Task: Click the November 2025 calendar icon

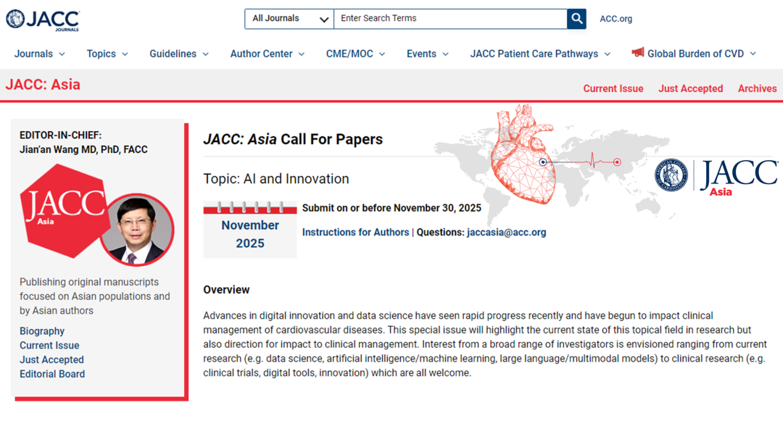Action: coord(250,229)
